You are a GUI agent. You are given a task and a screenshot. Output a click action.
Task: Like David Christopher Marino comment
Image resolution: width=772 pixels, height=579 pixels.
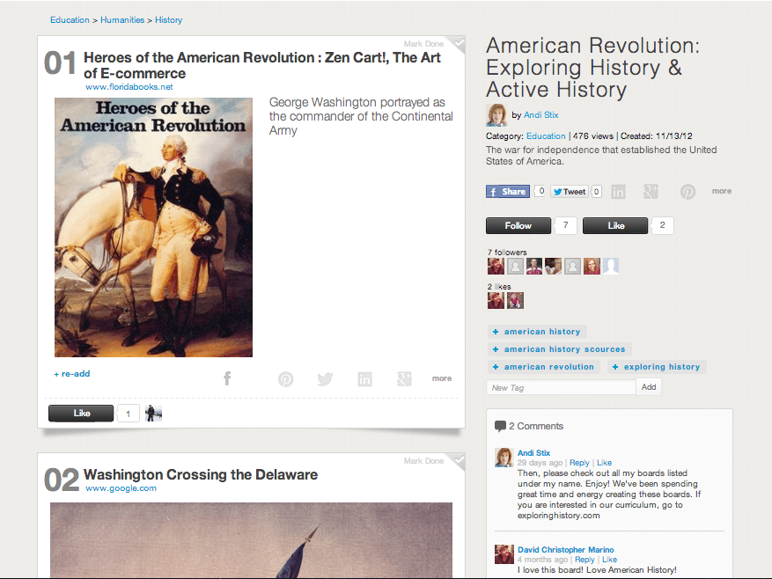609,560
